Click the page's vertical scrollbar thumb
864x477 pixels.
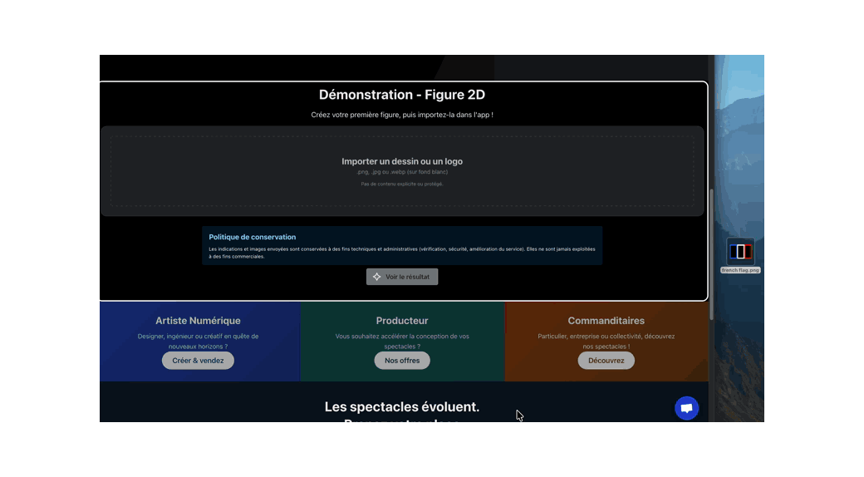click(x=711, y=253)
